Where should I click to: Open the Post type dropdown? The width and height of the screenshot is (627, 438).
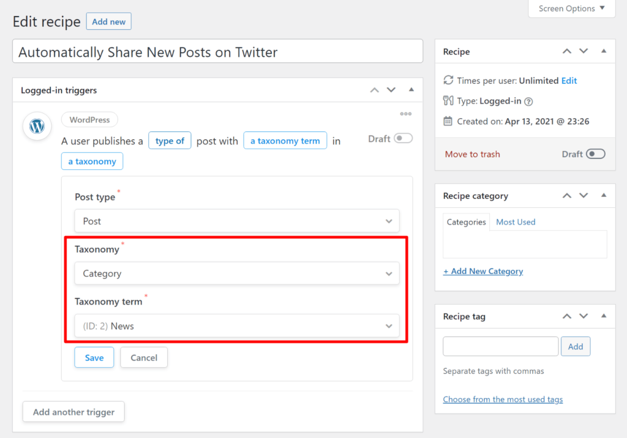point(236,221)
